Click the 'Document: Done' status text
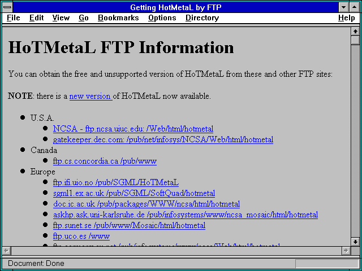This screenshot has width=362, height=271. click(36, 263)
